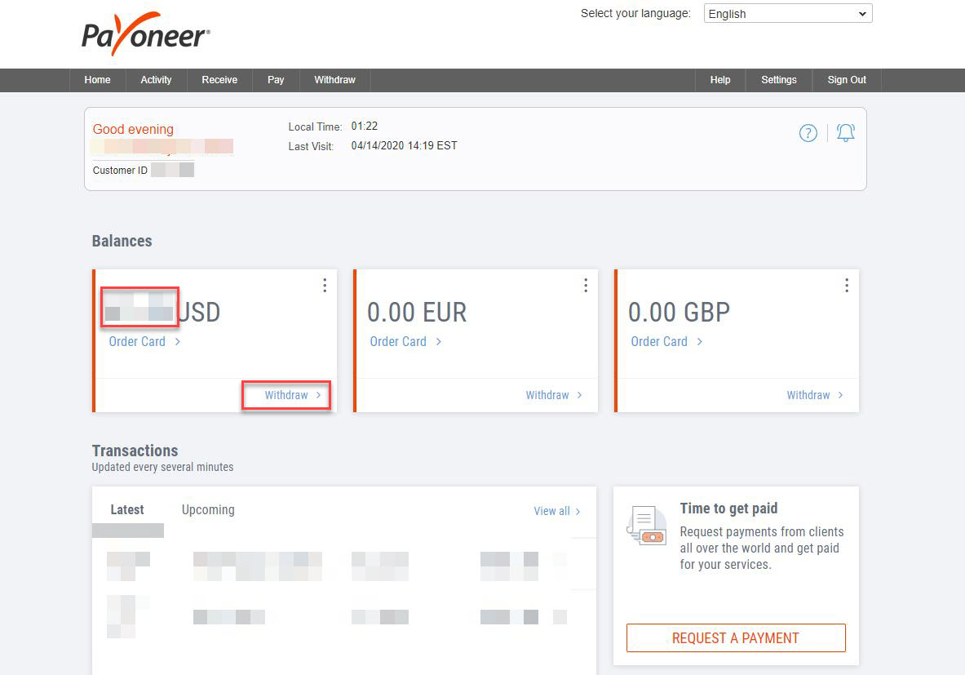
Task: Click the Last Visit date 04/14/2020 14:19 EST
Action: (404, 146)
